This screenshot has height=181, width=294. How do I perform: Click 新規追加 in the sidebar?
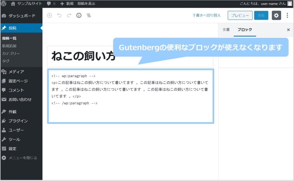[9, 46]
